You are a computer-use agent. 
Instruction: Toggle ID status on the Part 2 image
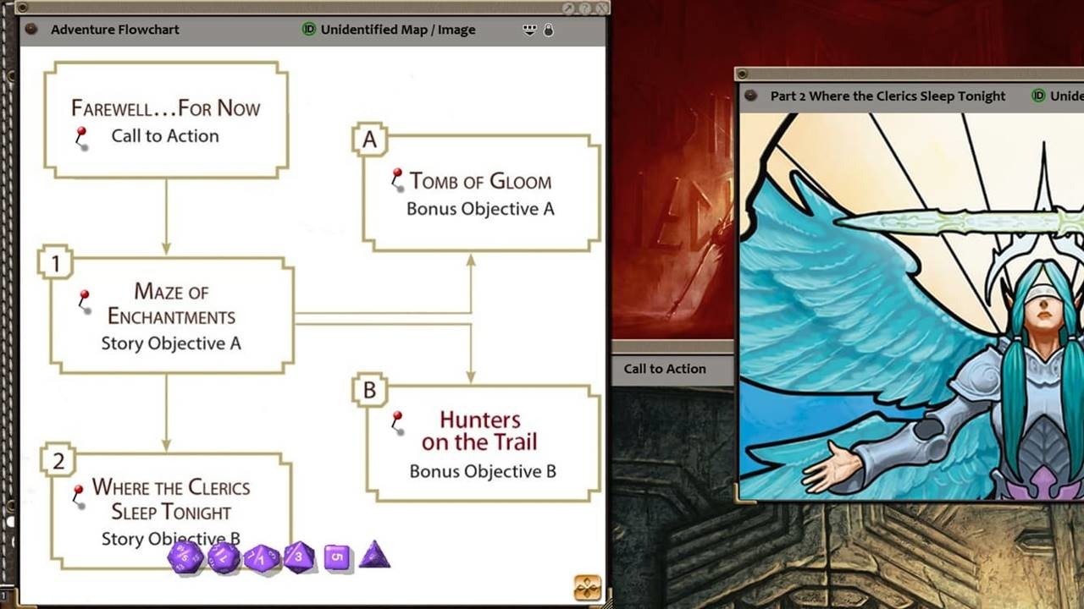click(x=1038, y=96)
